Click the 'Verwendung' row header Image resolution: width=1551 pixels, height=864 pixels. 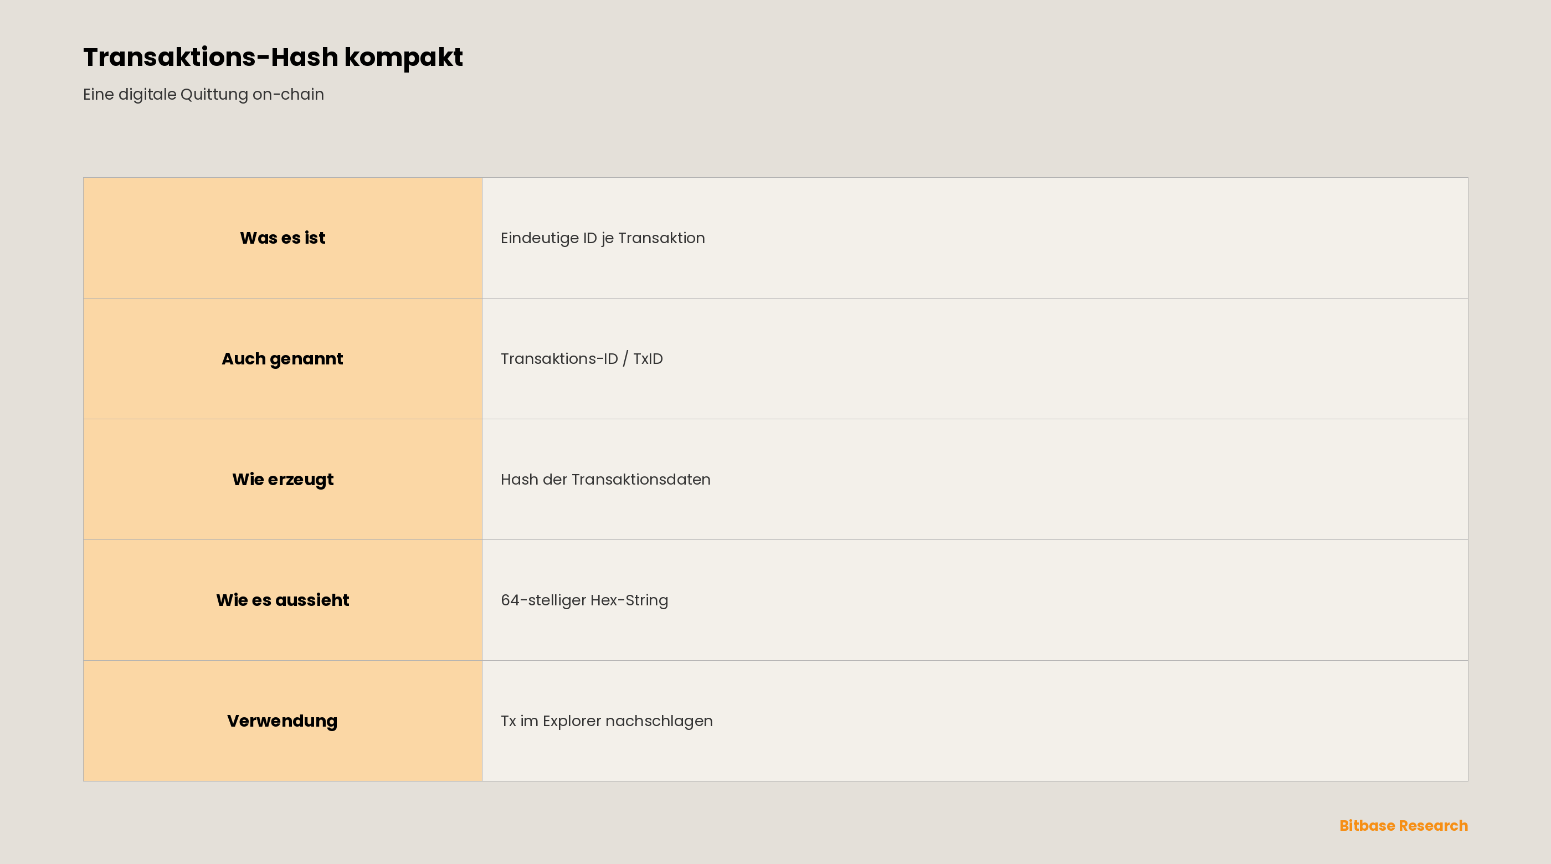pyautogui.click(x=283, y=721)
